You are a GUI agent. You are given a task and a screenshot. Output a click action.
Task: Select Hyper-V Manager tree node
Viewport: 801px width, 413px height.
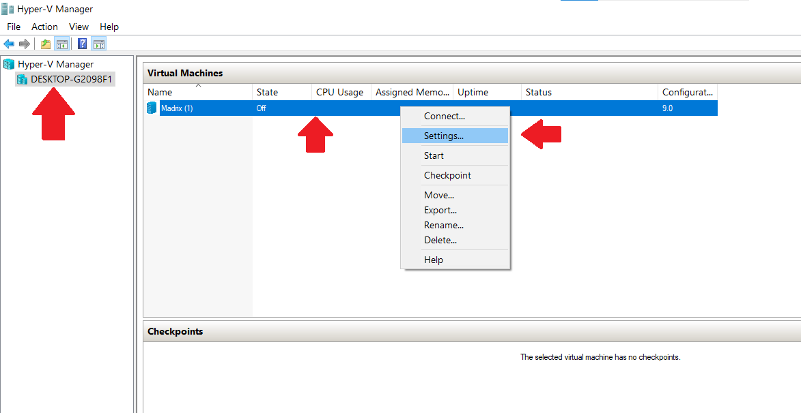pyautogui.click(x=56, y=64)
